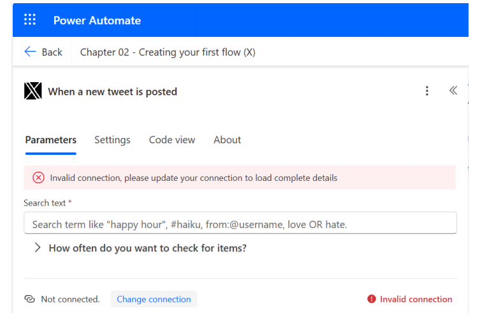This screenshot has height=326, width=480.
Task: Click the Back button label
Action: point(52,52)
